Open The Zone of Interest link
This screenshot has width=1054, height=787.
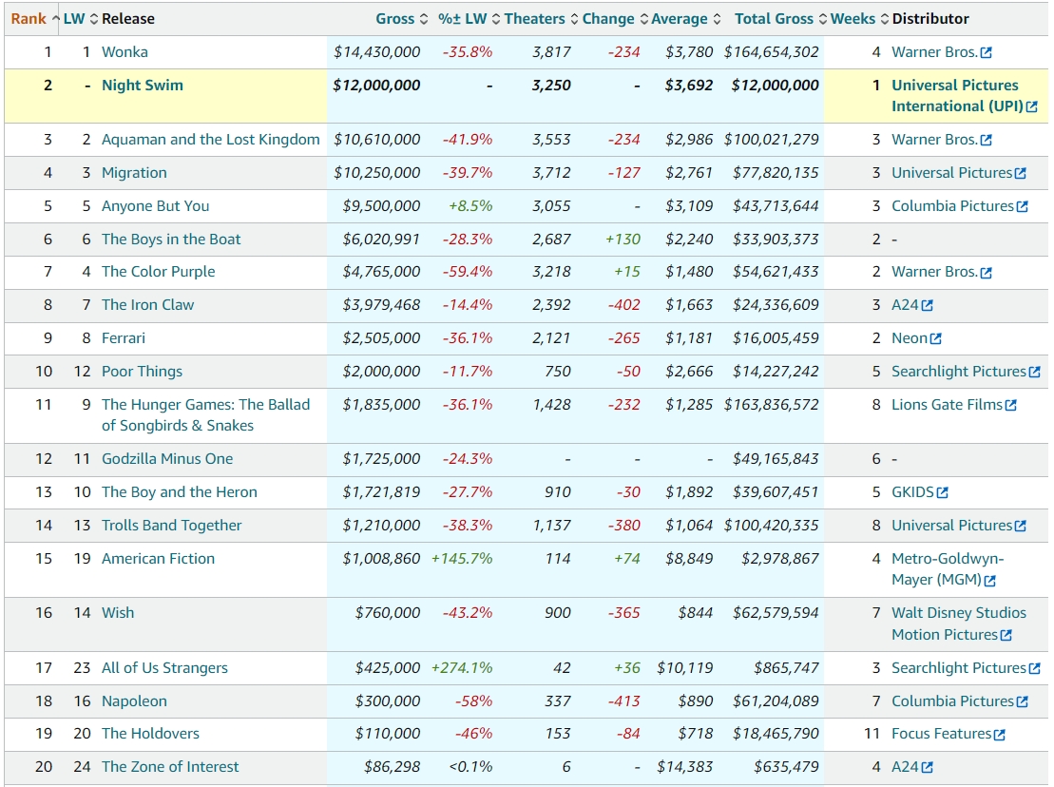click(170, 767)
